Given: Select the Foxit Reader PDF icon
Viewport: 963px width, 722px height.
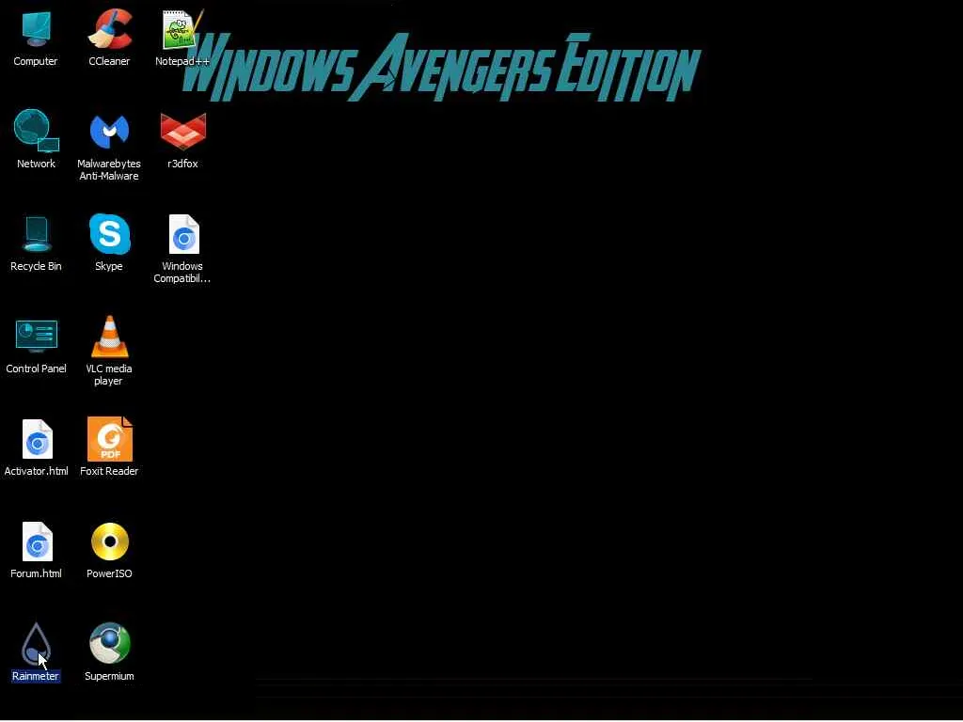Looking at the screenshot, I should tap(110, 439).
